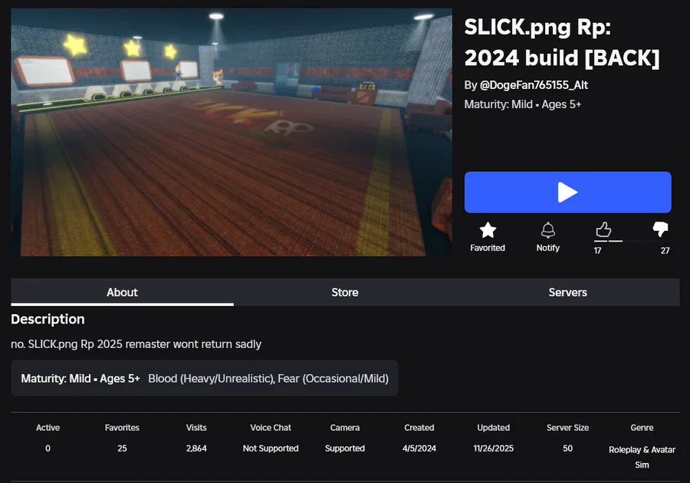Viewport: 690px width, 483px height.
Task: Click the Created date 4/5/2024
Action: [419, 449]
